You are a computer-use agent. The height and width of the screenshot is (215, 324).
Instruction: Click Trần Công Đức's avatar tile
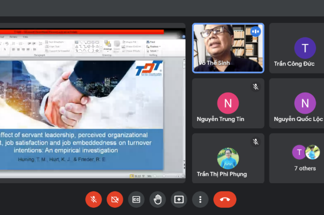tap(305, 48)
